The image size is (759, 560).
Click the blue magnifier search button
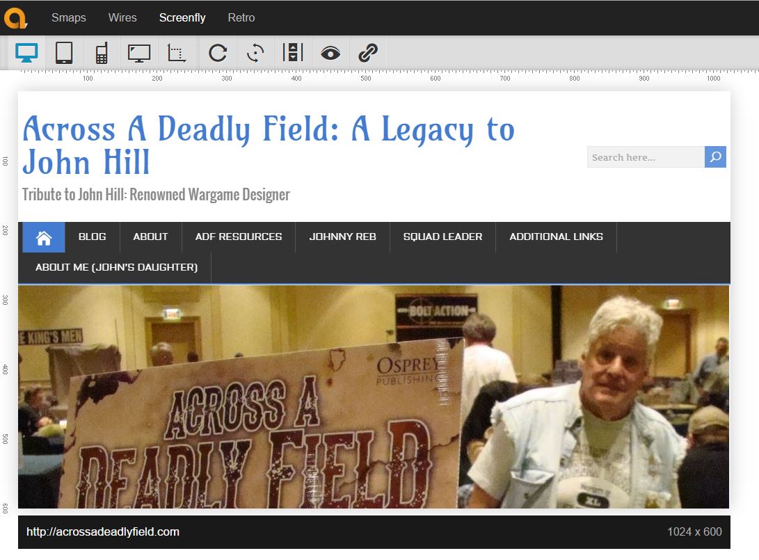tap(715, 157)
